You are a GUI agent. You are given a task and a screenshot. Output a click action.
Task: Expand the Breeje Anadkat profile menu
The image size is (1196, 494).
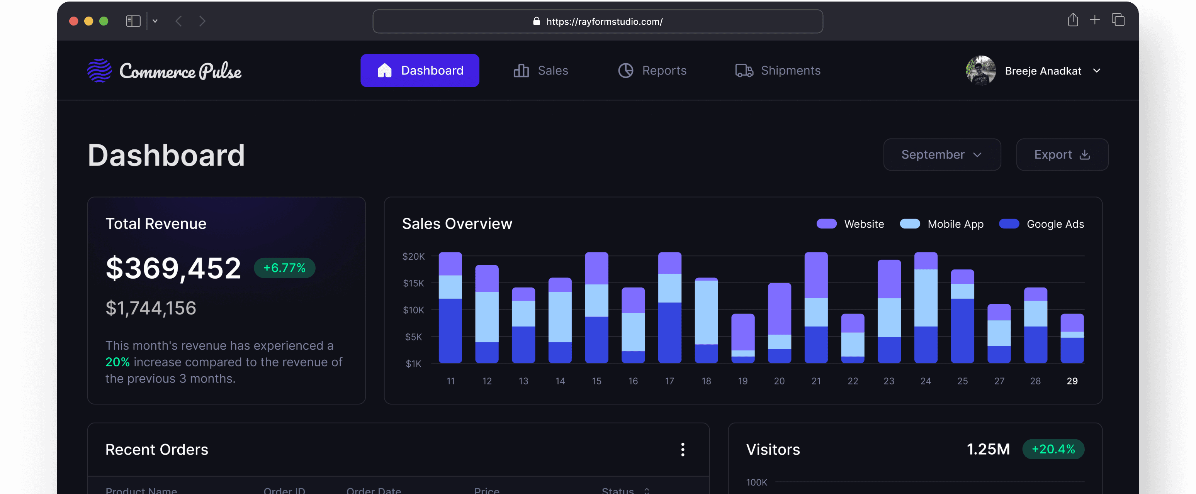pyautogui.click(x=1097, y=71)
